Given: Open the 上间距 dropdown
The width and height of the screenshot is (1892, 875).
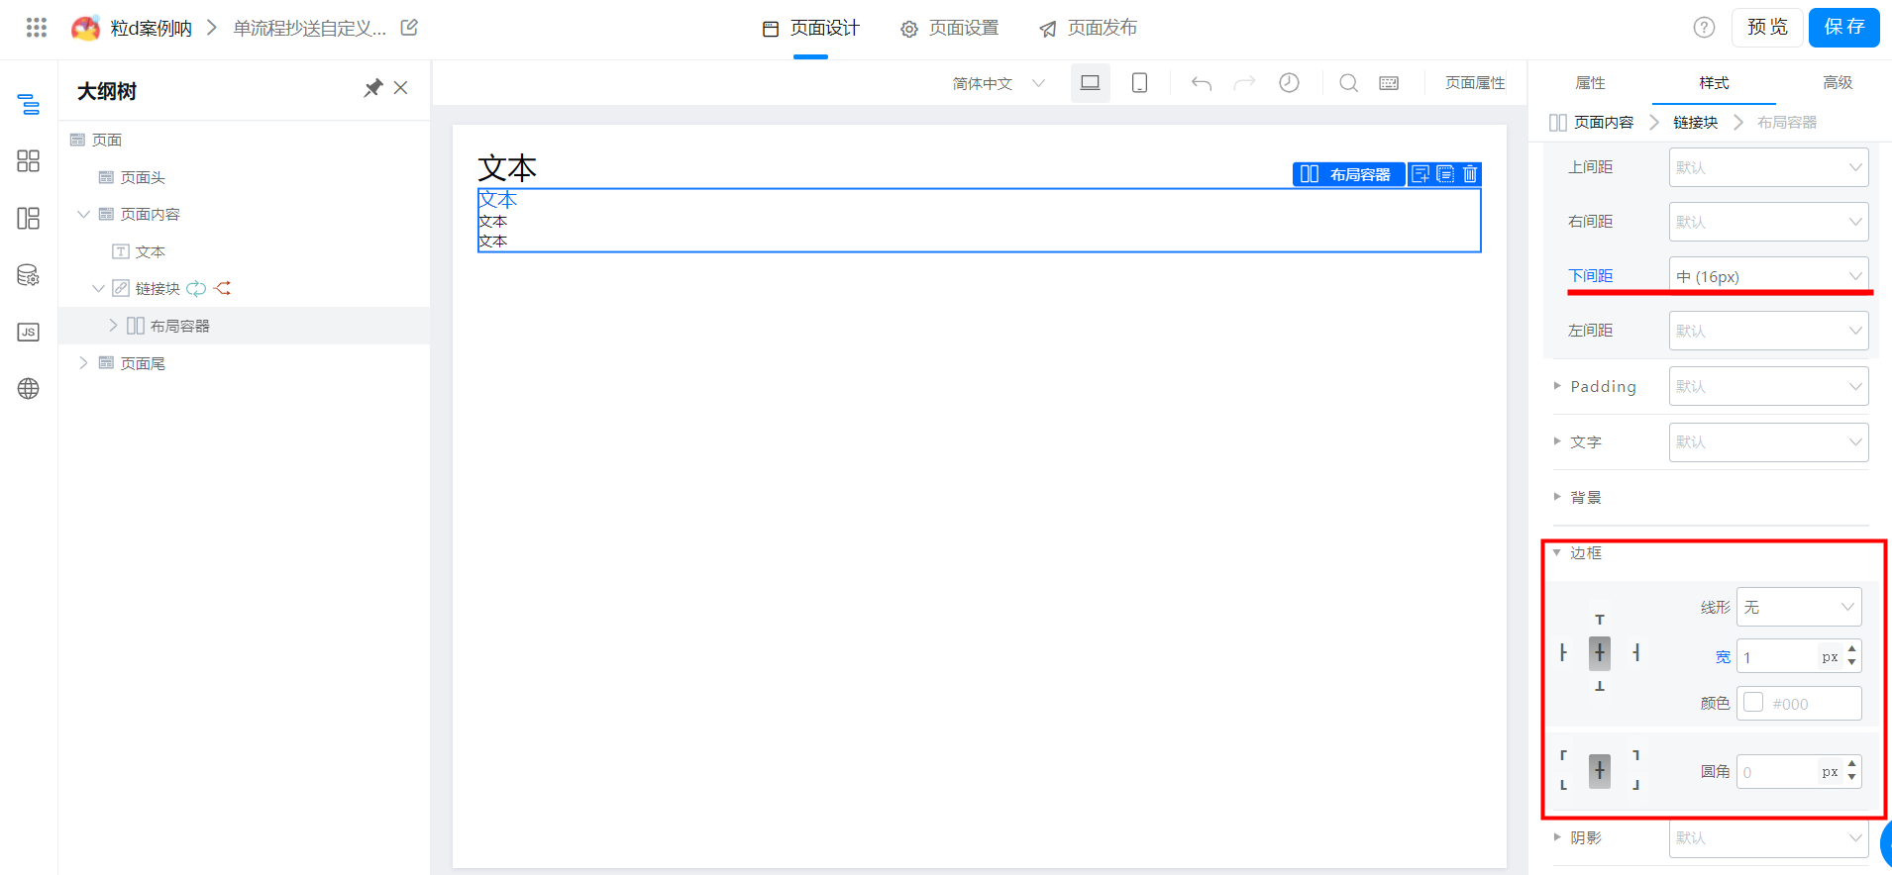Looking at the screenshot, I should [1768, 167].
